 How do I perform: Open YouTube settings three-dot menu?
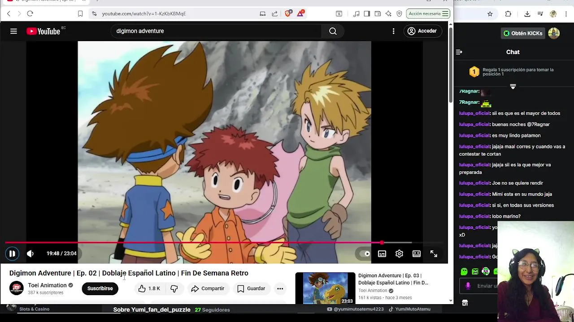click(393, 31)
